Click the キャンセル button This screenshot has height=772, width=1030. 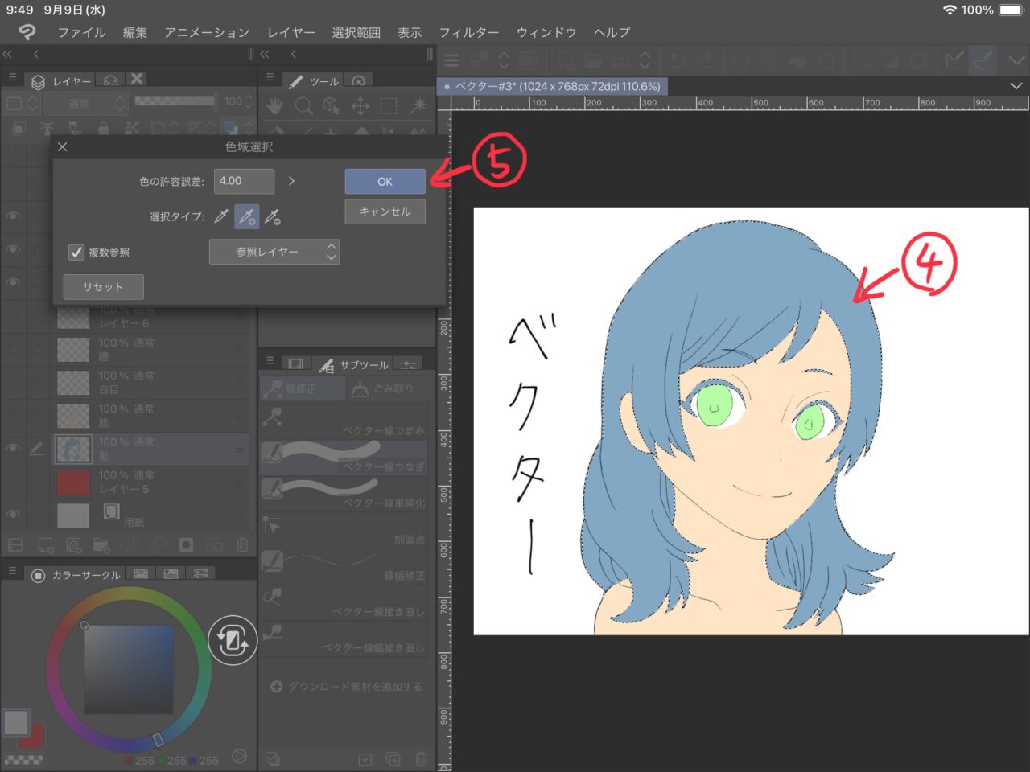click(x=385, y=211)
